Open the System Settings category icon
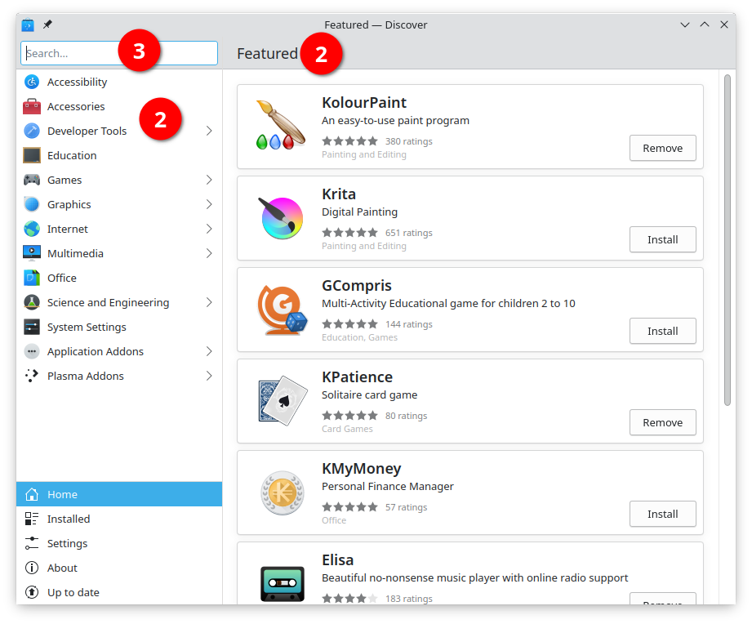The width and height of the screenshot is (752, 624). 31,327
